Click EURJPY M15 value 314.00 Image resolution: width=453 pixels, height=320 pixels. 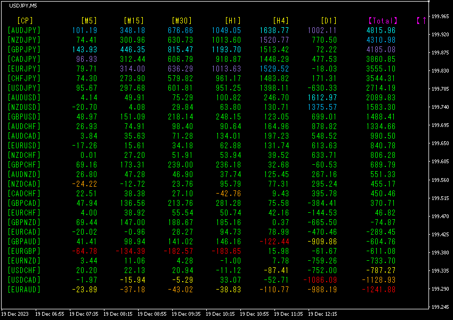click(x=133, y=69)
